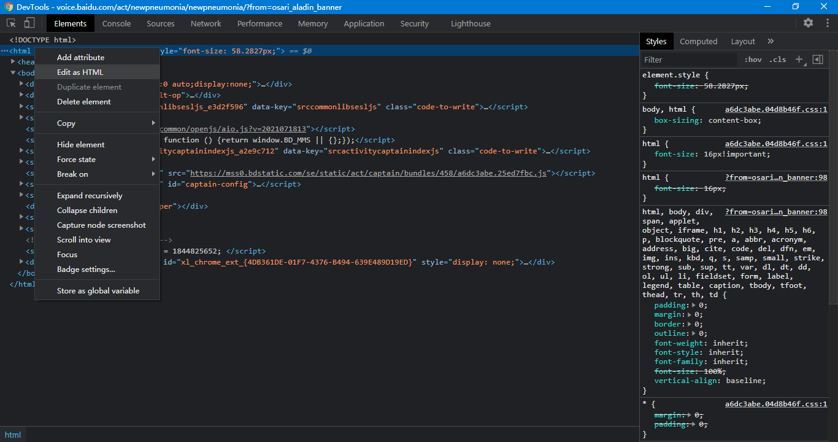Toggle the :hov element state panel
Screen dimensions: 838x442
753,60
